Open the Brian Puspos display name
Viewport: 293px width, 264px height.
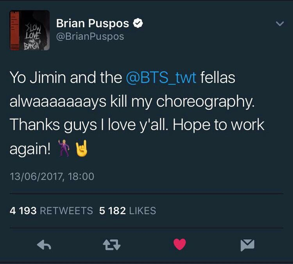click(93, 23)
